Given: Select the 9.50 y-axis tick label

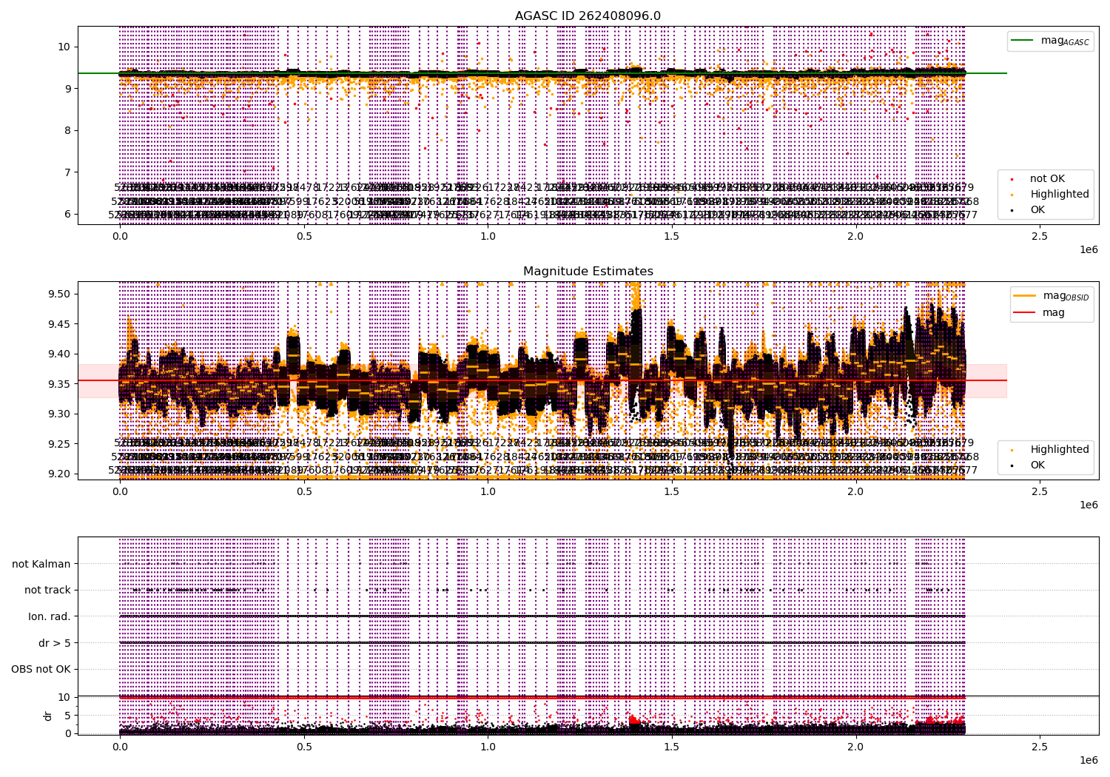Looking at the screenshot, I should (x=59, y=294).
